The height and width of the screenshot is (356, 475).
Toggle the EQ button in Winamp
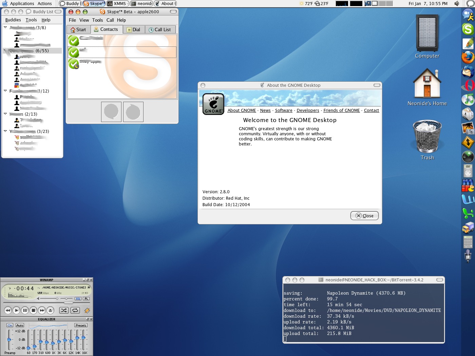click(x=78, y=299)
